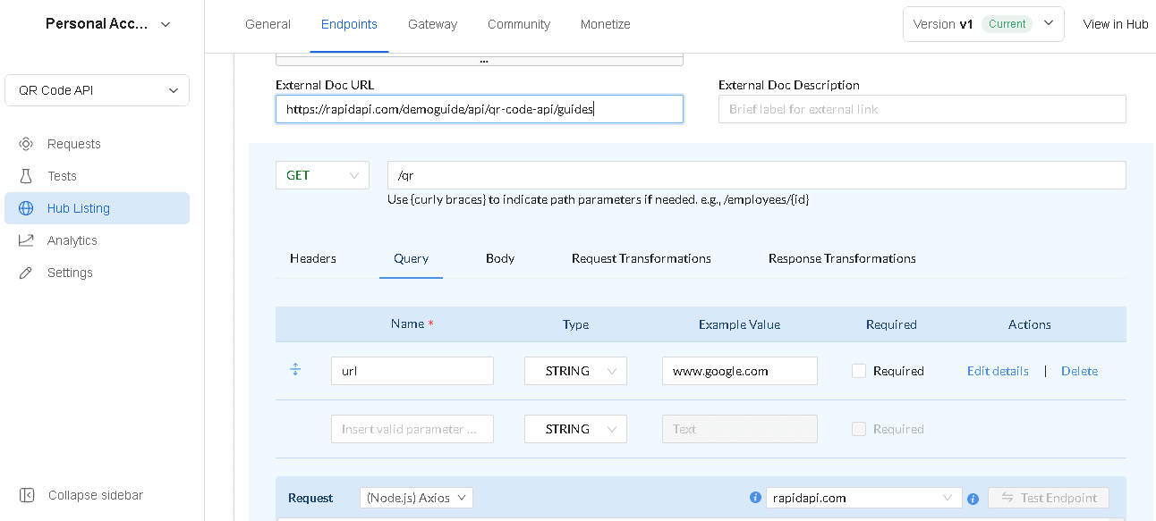Open Analytics in the sidebar
Screen dimensions: 1156x521
[x=97, y=240]
